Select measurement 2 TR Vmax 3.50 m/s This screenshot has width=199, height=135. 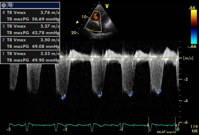pos(30,40)
